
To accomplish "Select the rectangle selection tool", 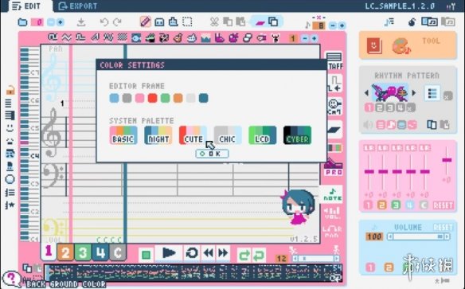I will point(187,22).
